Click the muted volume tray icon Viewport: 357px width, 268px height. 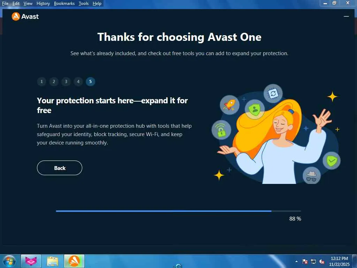pos(322,261)
